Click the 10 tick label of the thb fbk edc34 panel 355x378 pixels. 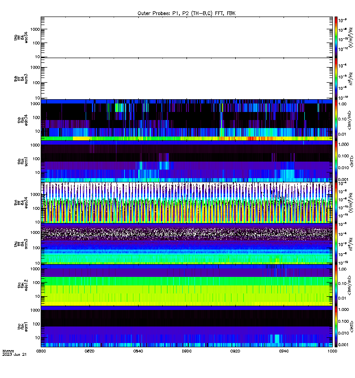(x=38, y=131)
